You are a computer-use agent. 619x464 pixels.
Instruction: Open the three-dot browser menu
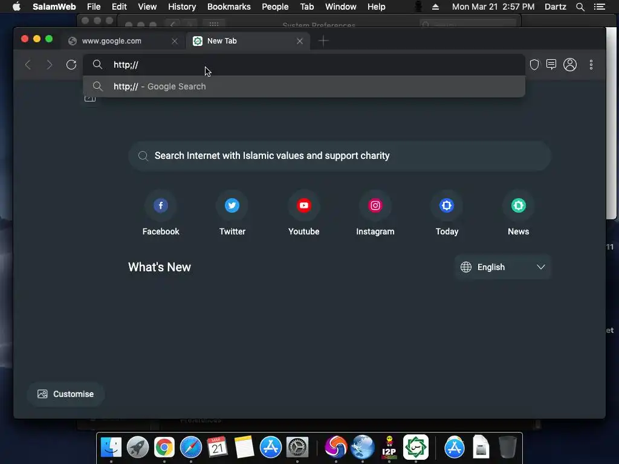coord(591,65)
